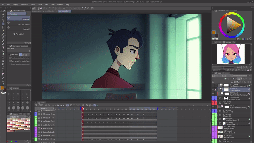The image size is (254, 143).
Task: Open the Filter menu
Action: click(53, 5)
